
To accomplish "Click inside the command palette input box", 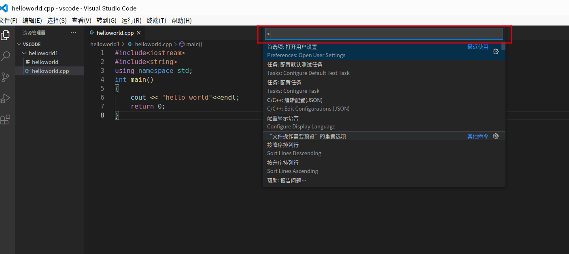I will pyautogui.click(x=383, y=34).
